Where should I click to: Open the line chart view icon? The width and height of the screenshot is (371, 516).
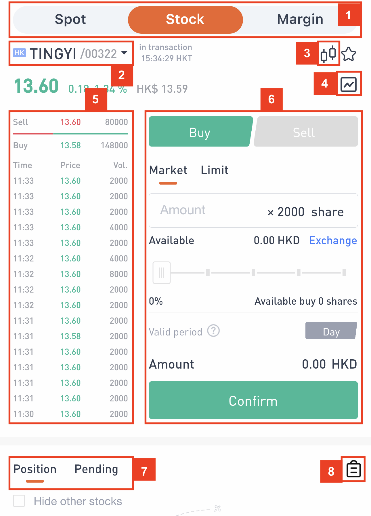click(x=349, y=84)
